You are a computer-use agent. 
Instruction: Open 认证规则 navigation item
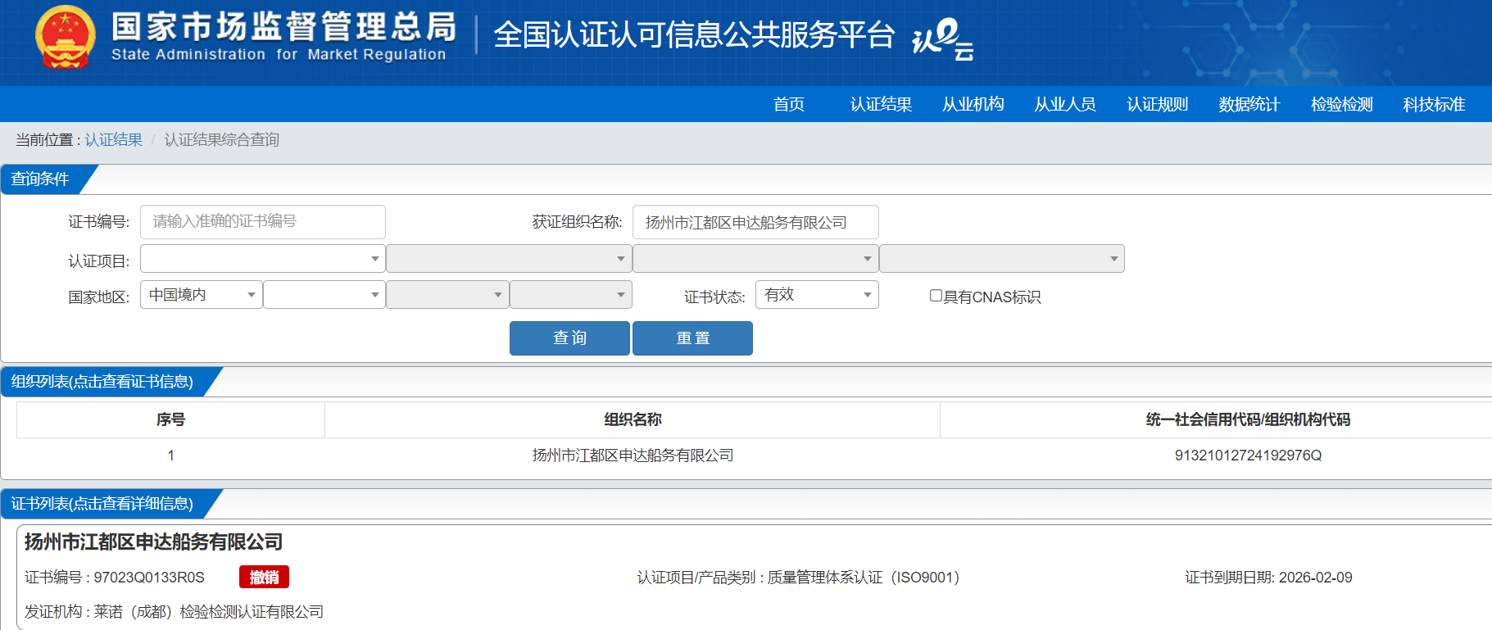pos(1157,104)
